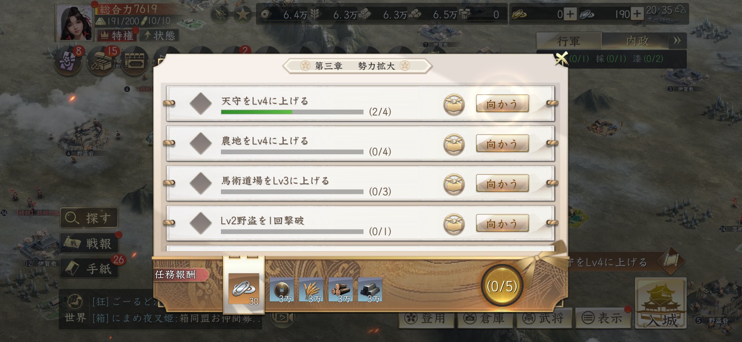
Task: Add silver coins with plus next to 190
Action: click(637, 15)
